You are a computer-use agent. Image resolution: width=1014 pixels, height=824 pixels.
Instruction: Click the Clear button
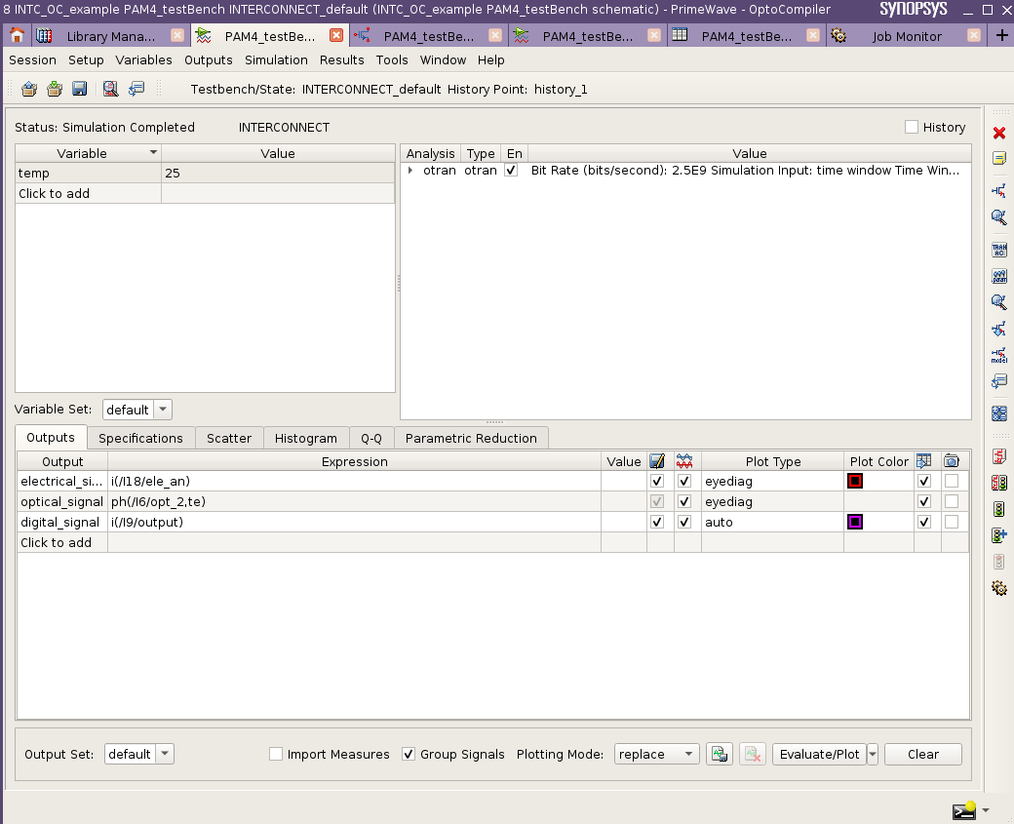922,754
